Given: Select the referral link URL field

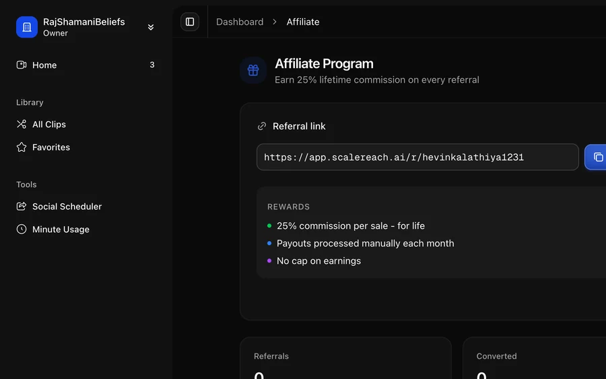Looking at the screenshot, I should 417,157.
